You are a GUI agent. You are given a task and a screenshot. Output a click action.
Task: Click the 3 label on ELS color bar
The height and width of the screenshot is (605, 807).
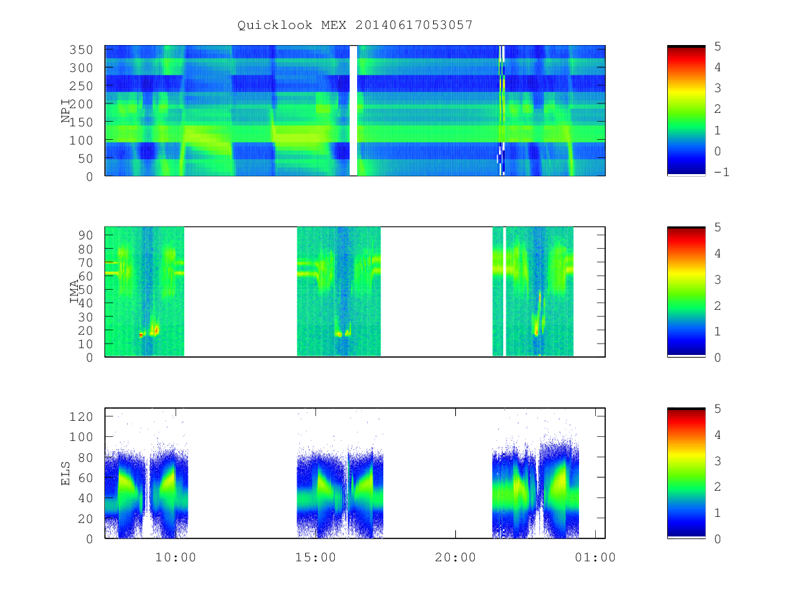pyautogui.click(x=718, y=460)
